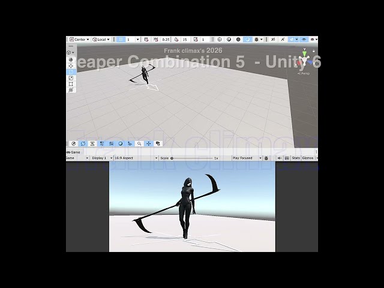Viewport: 384px width, 288px height.
Task: Select the View (hand) tool
Action: pyautogui.click(x=71, y=60)
